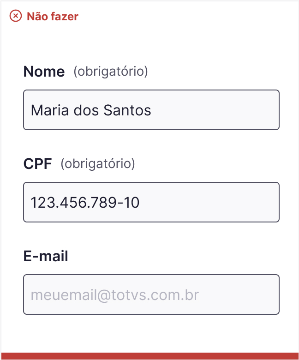Focus the Nome input field
This screenshot has width=299, height=360.
pyautogui.click(x=151, y=110)
